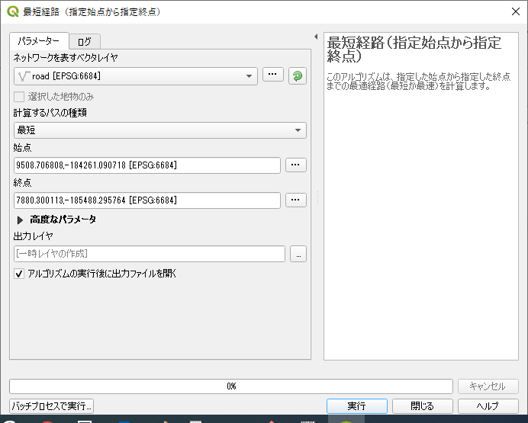The height and width of the screenshot is (423, 528).
Task: Click the キャンセル button
Action: pos(488,386)
